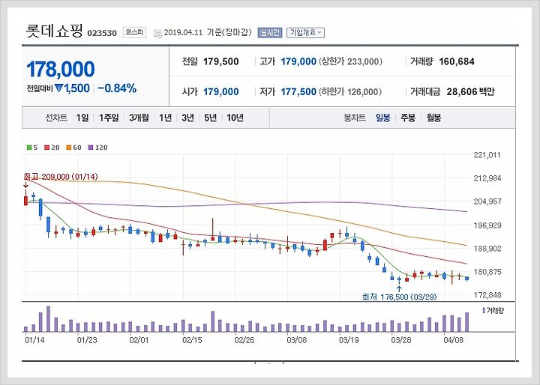540x385 pixels.
Task: Click the 03/19 date axis label
Action: [x=349, y=340]
